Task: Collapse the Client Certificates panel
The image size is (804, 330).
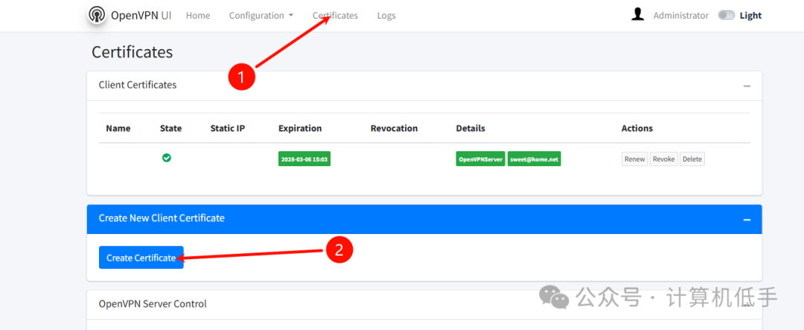Action: [x=747, y=86]
